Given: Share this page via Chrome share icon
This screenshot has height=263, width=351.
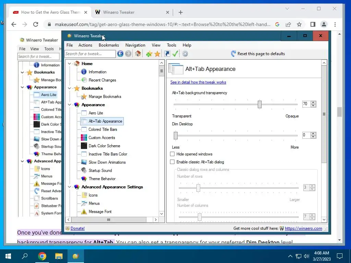Looking at the screenshot, I should click(x=288, y=24).
